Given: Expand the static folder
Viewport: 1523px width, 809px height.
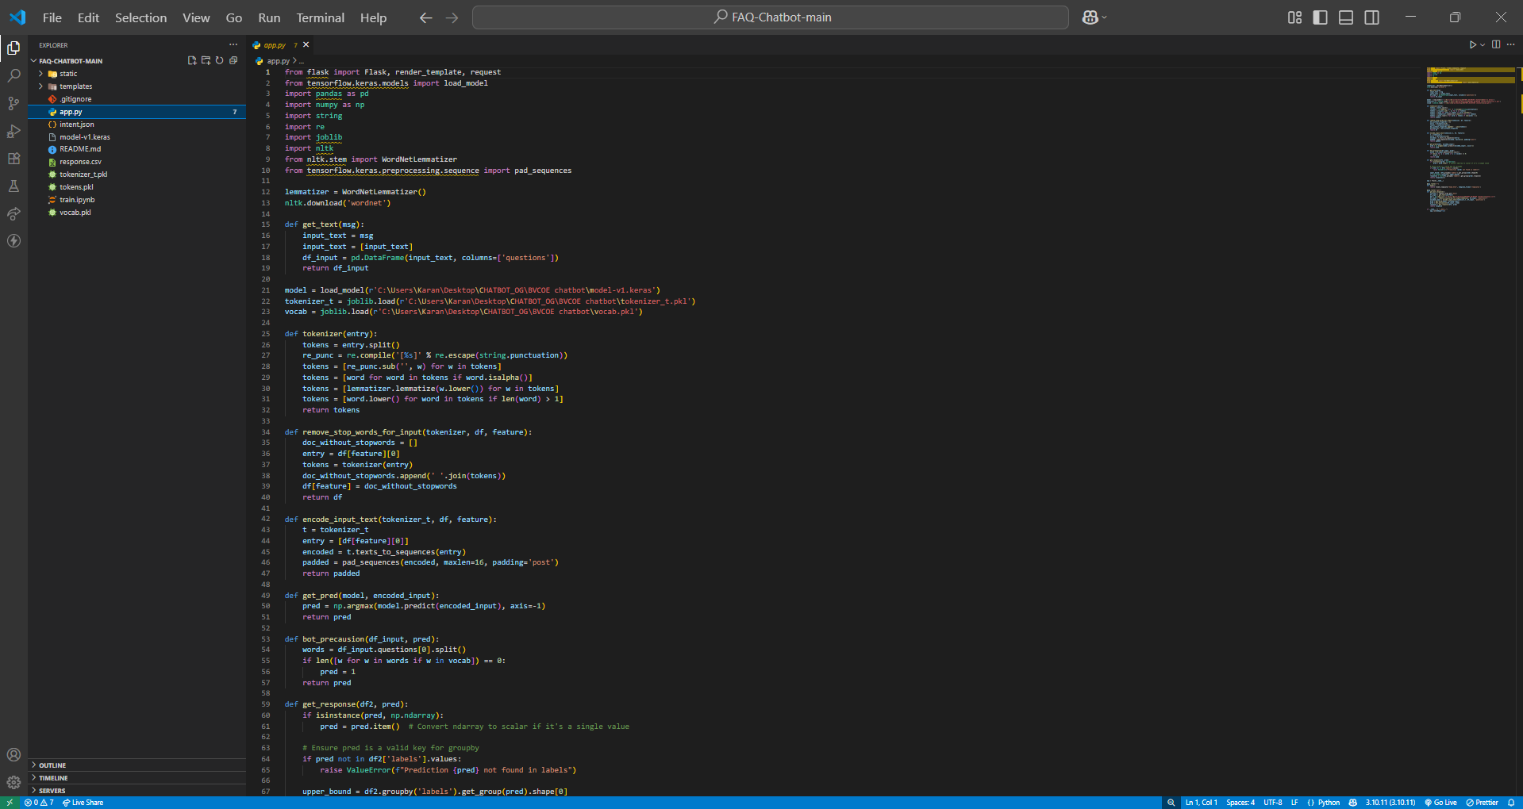Looking at the screenshot, I should [x=137, y=74].
